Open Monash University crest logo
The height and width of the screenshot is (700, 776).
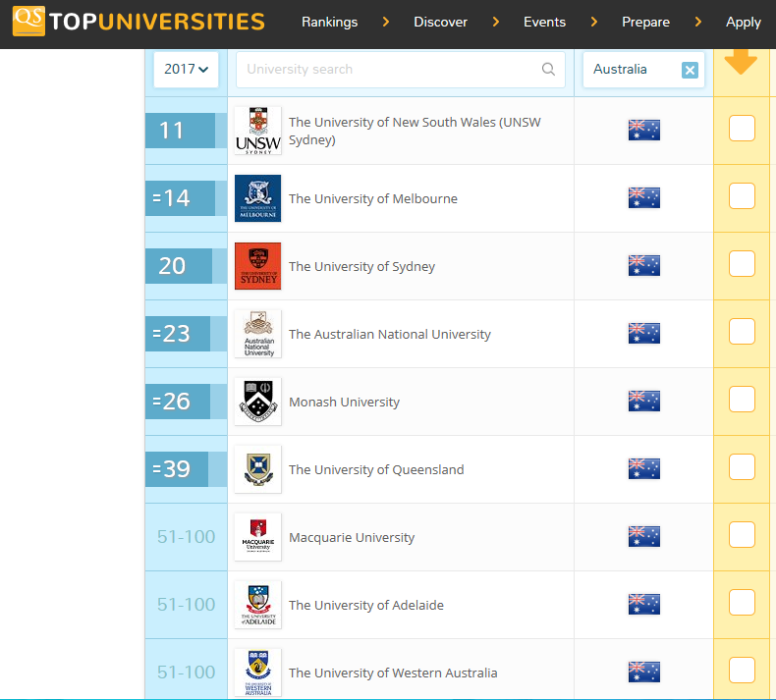(x=257, y=402)
